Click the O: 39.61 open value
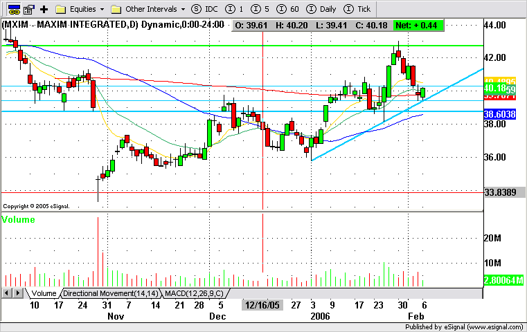527x332 pixels. tap(251, 26)
